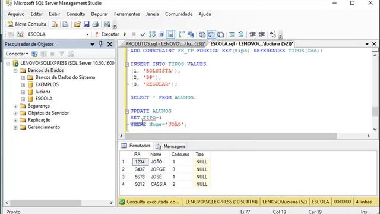The image size is (380, 214).
Task: Close the Pesquisador de Objetos panel
Action: [110, 44]
